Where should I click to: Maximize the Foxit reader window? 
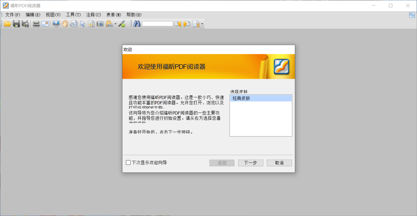(x=391, y=5)
